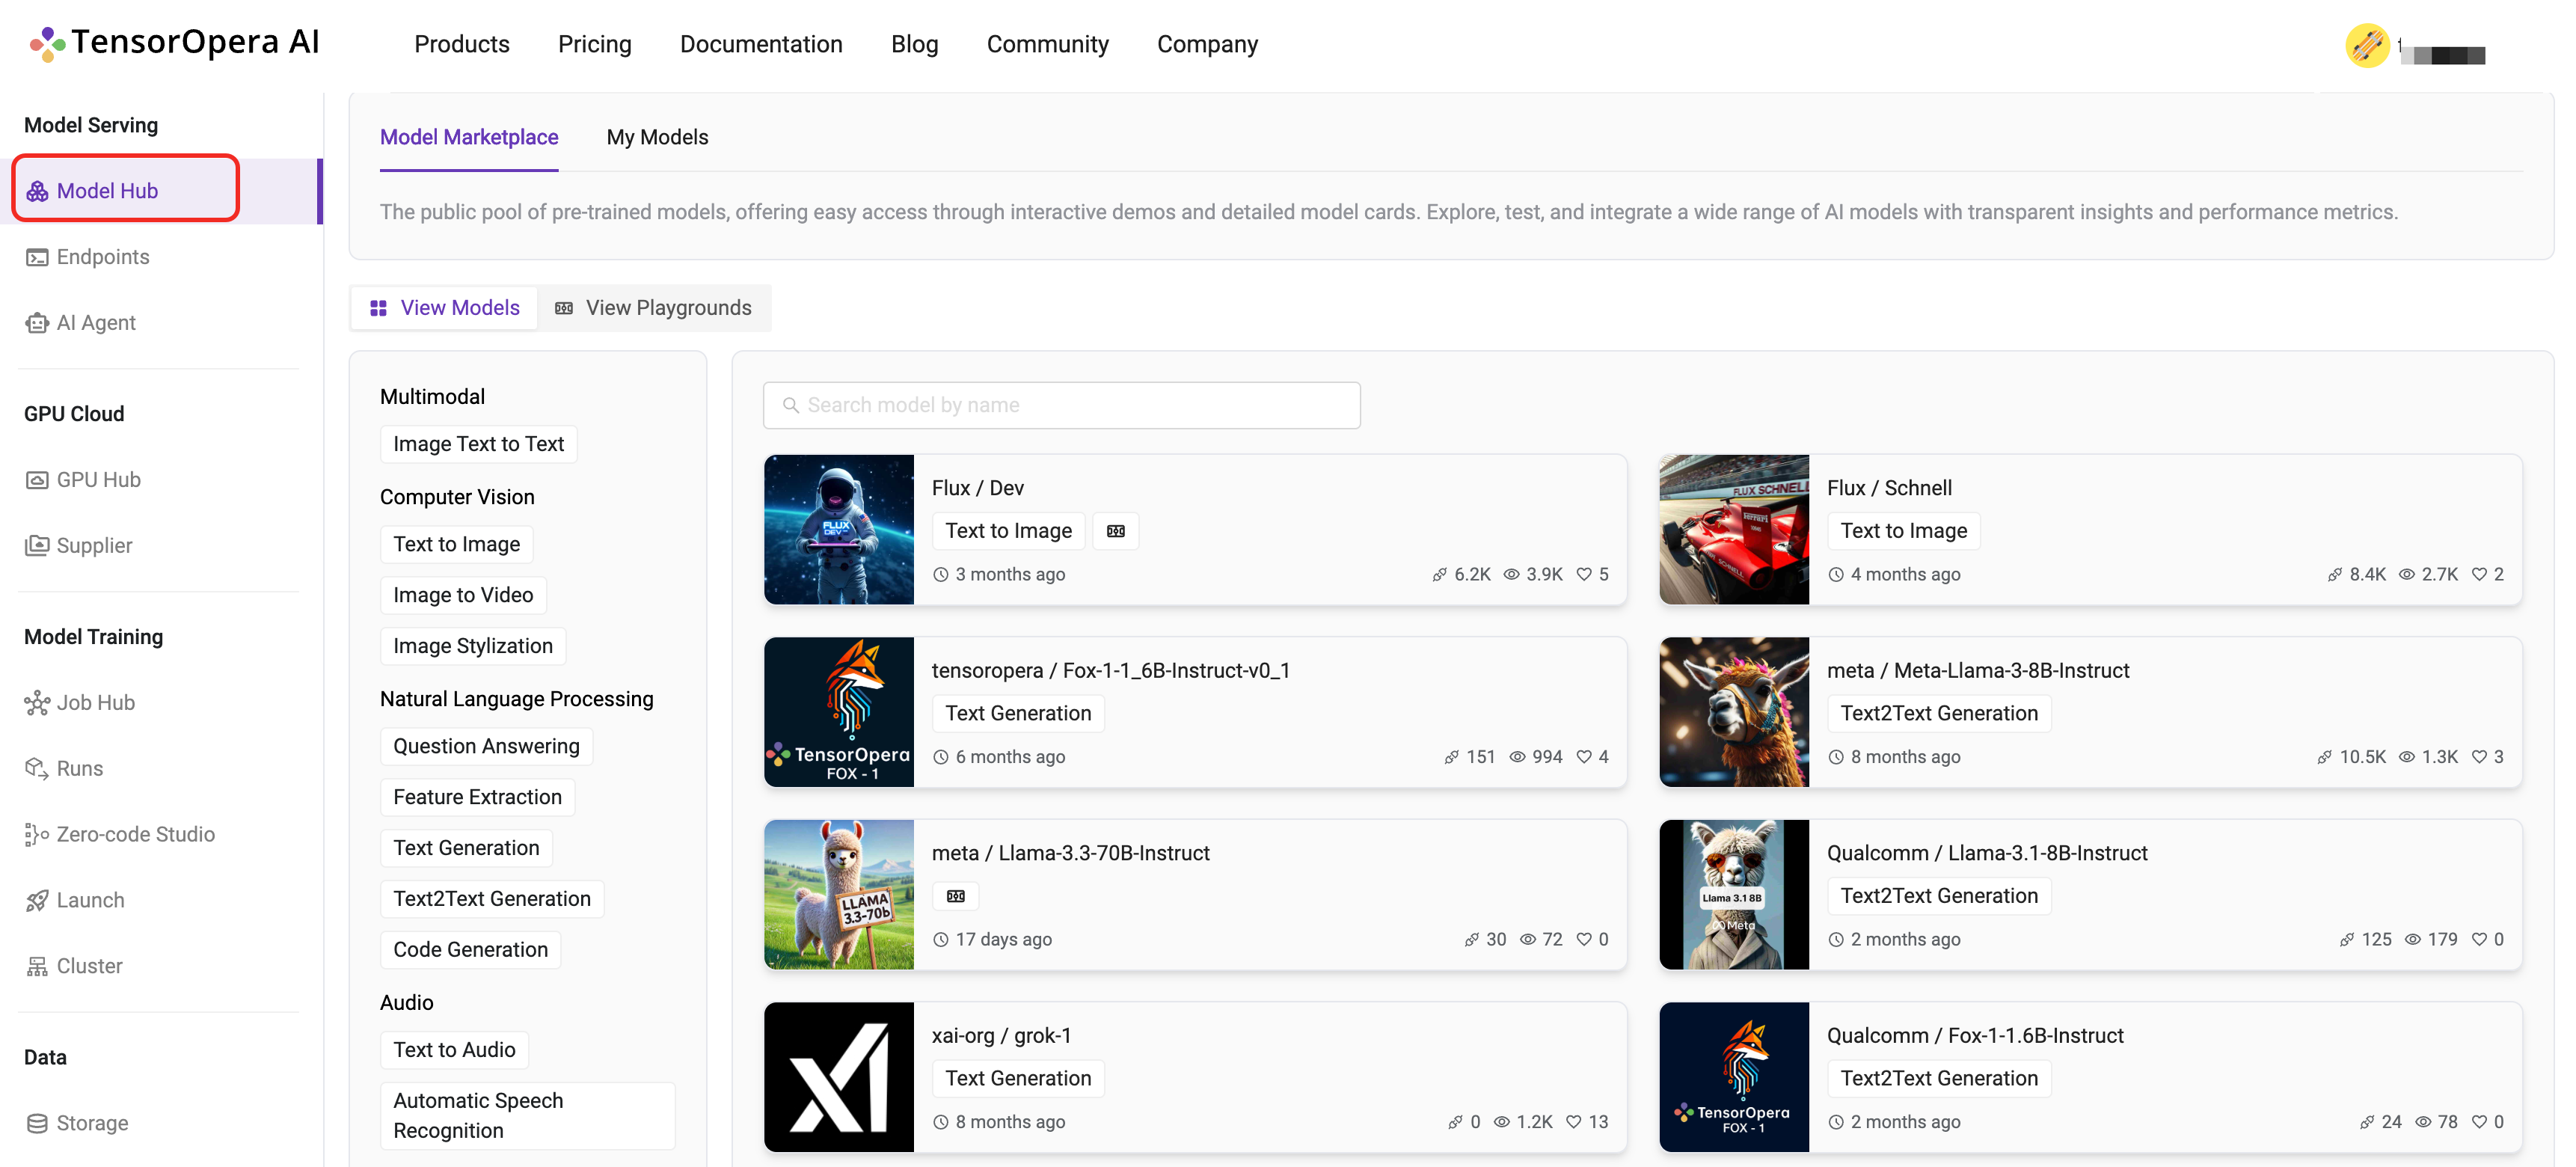
Task: Click the View Playgrounds gamepad icon
Action: pyautogui.click(x=564, y=308)
